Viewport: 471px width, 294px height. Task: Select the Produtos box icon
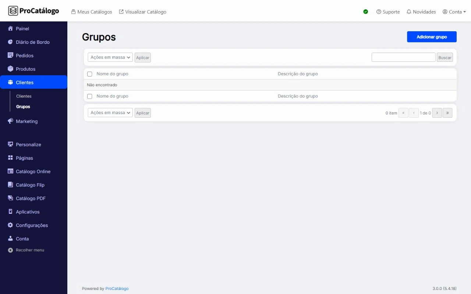click(x=10, y=69)
